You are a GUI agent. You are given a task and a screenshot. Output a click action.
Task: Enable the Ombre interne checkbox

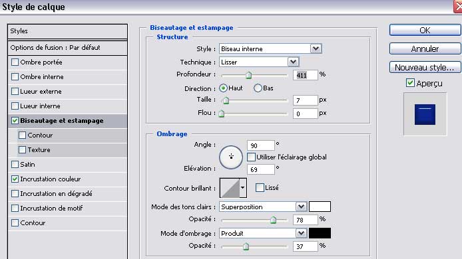point(15,77)
